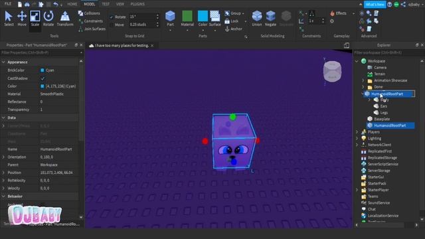425x239 pixels.
Task: Click the Filter workspace search field
Action: 388,52
